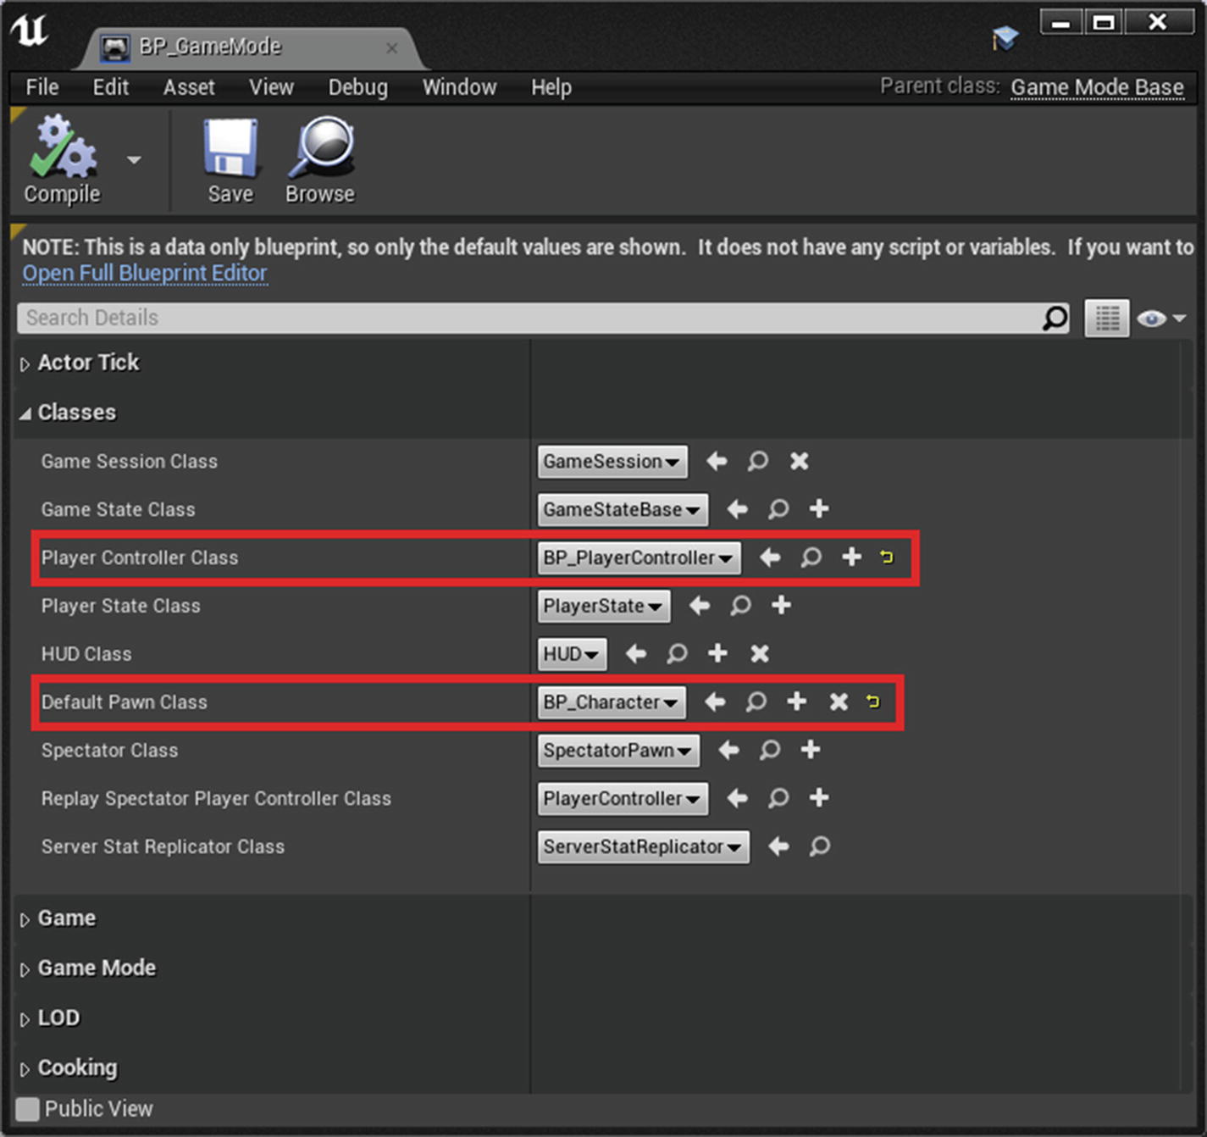Open the ServerStatReplicator class dropdown
Viewport: 1207px width, 1137px height.
click(643, 847)
